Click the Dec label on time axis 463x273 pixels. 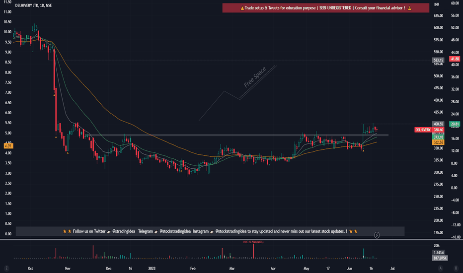(109, 269)
